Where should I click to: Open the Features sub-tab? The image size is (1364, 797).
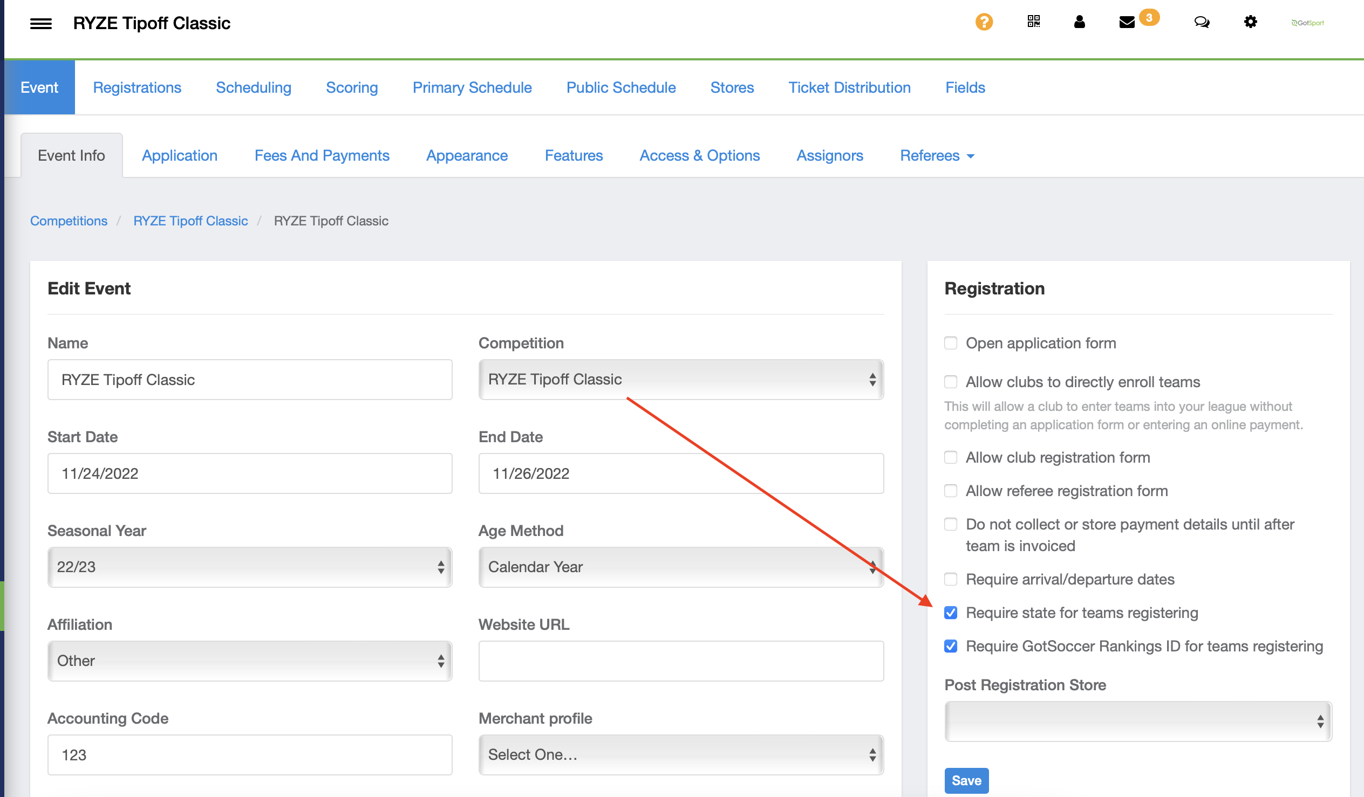click(x=574, y=156)
